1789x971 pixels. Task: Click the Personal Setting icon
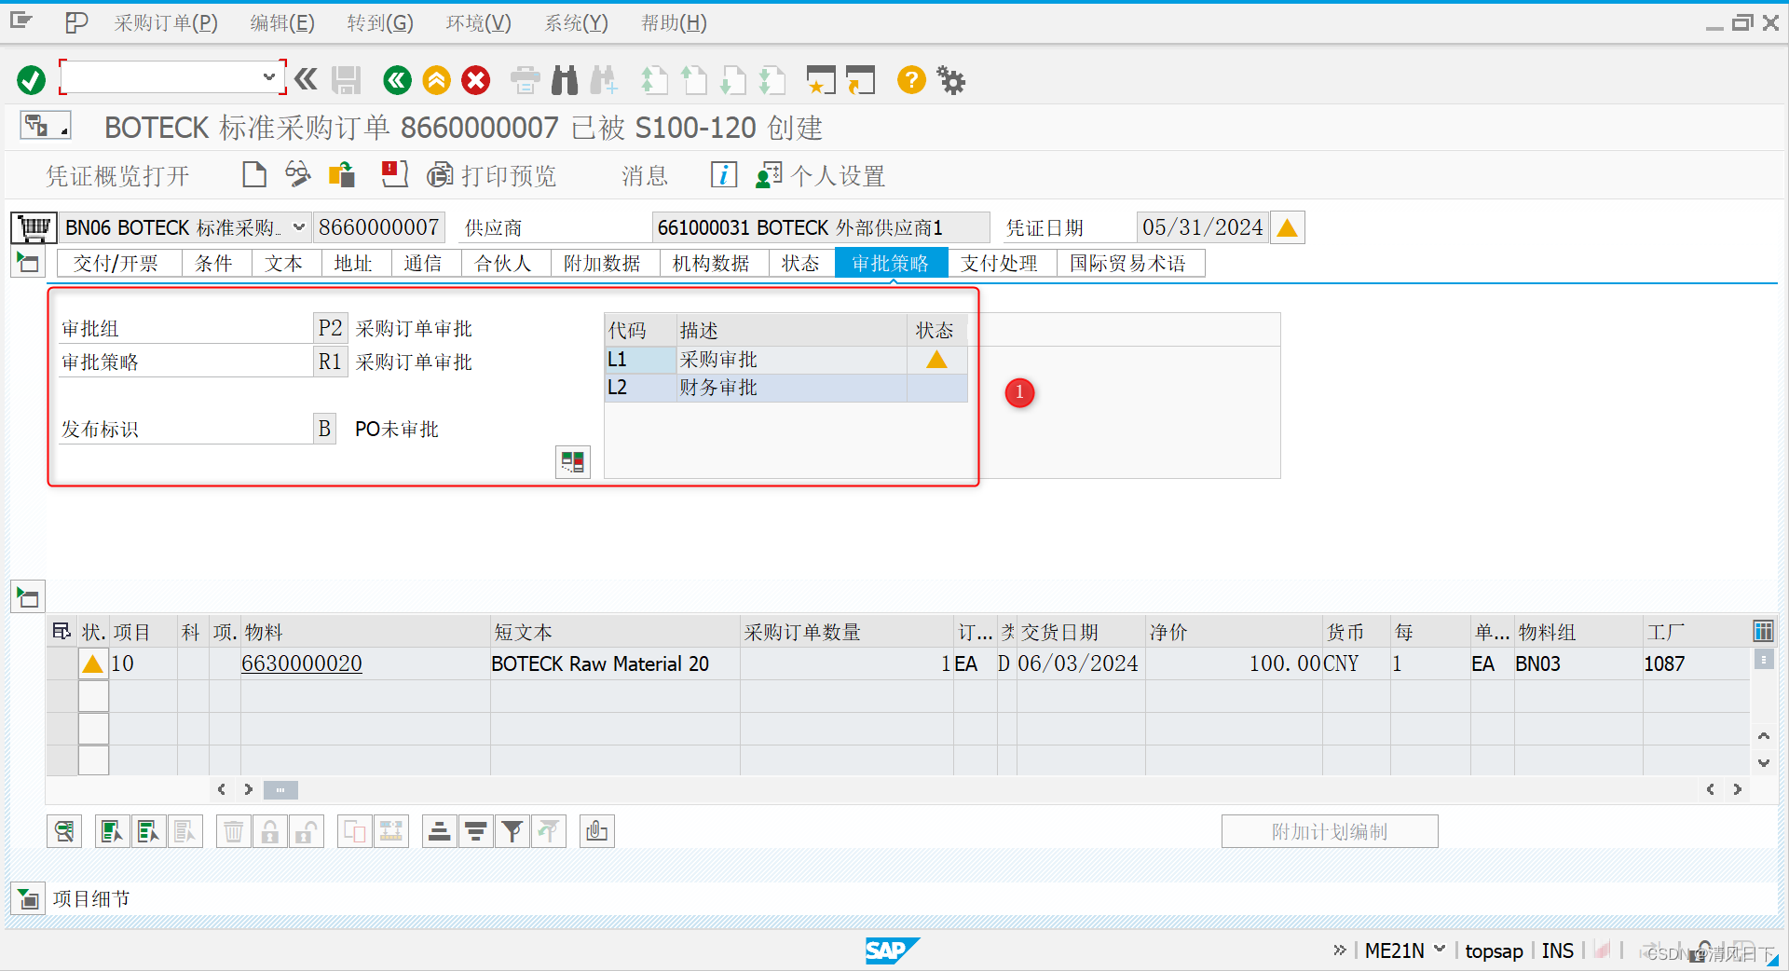click(x=769, y=174)
